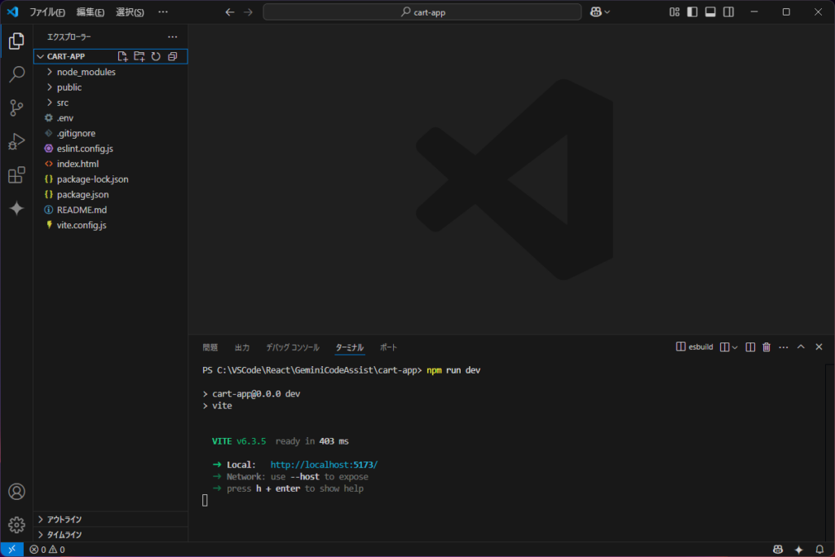Open the Gemini status icon in status bar
The image size is (835, 557).
(799, 550)
